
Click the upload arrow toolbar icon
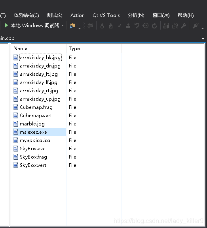(x=128, y=26)
